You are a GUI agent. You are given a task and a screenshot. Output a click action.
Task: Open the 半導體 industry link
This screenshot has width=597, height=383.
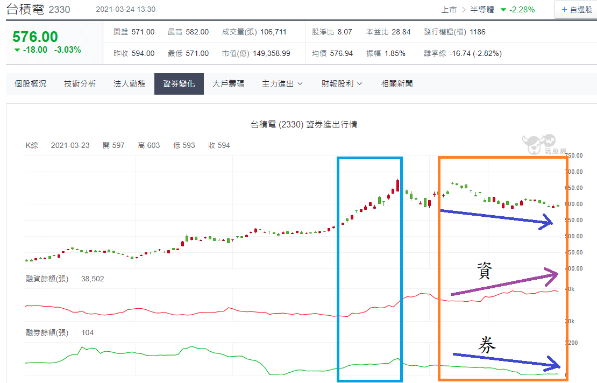pyautogui.click(x=482, y=10)
